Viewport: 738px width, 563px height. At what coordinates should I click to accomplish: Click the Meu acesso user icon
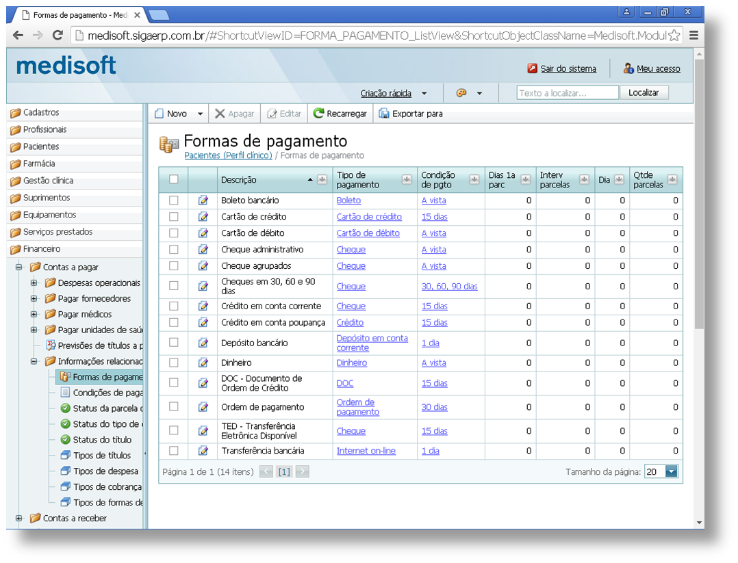pyautogui.click(x=628, y=68)
